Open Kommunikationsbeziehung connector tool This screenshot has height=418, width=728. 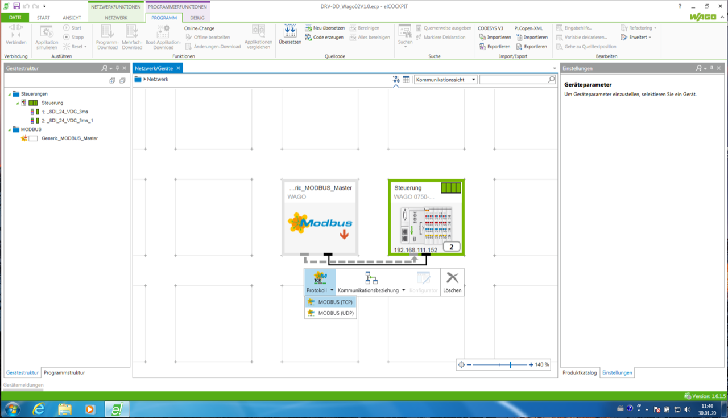point(371,278)
